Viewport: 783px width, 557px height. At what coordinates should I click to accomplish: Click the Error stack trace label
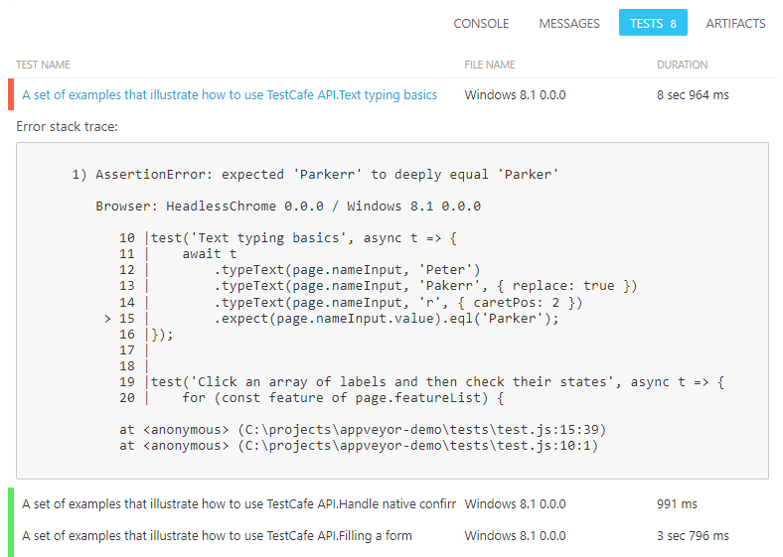pos(67,127)
